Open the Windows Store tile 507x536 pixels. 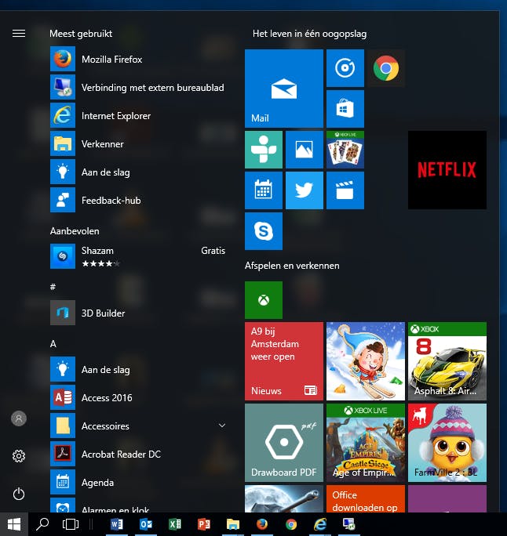(x=345, y=109)
